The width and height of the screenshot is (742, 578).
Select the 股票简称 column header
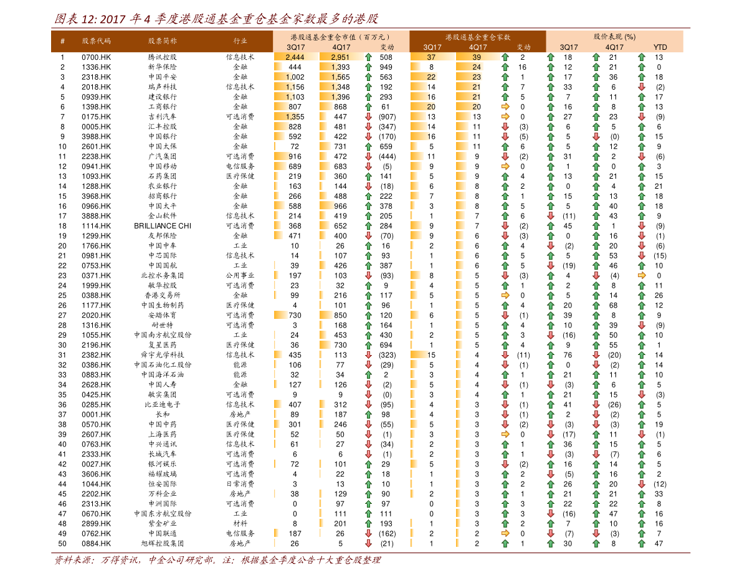click(163, 41)
